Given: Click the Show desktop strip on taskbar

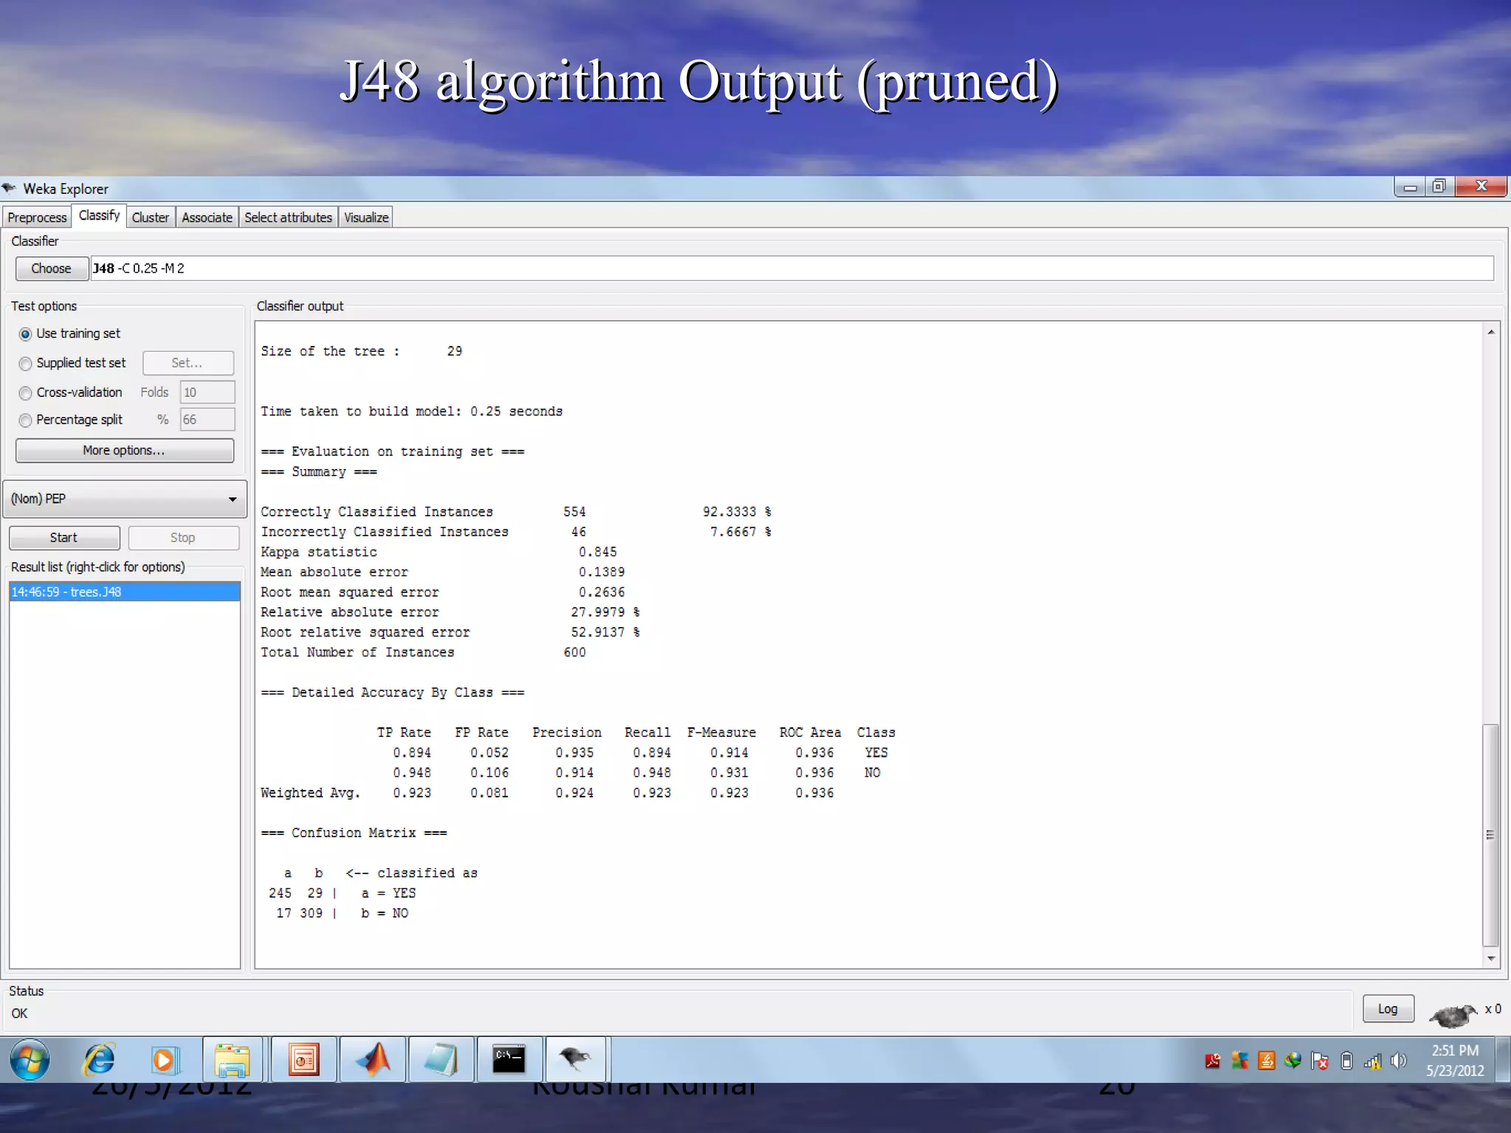Looking at the screenshot, I should pyautogui.click(x=1503, y=1060).
